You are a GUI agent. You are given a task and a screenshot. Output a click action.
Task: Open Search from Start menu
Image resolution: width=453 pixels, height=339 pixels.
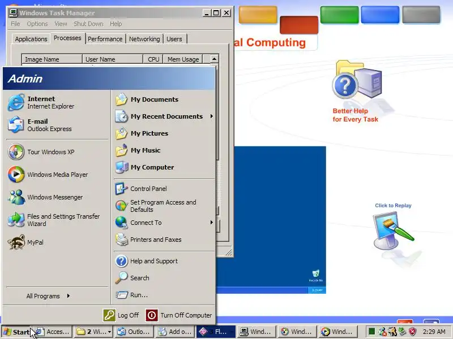click(x=164, y=278)
